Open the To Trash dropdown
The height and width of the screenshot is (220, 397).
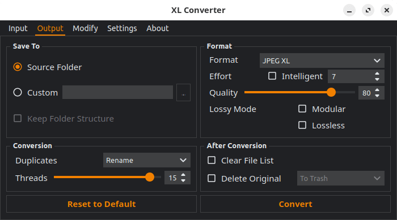(341, 178)
